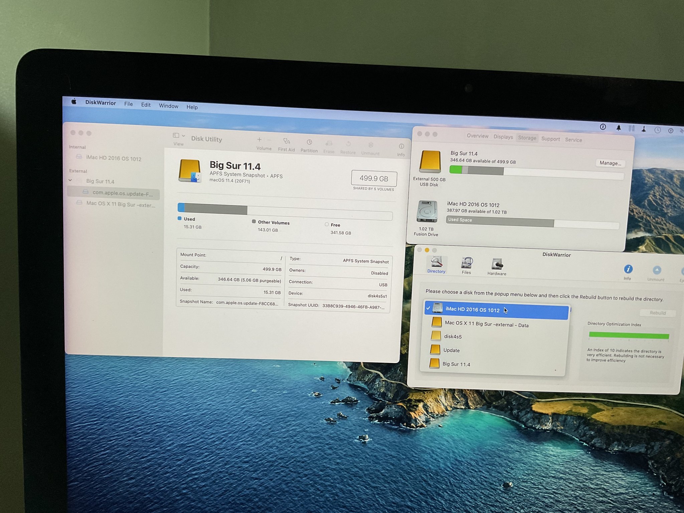Image resolution: width=684 pixels, height=513 pixels.
Task: Open the Edit menu
Action: (x=146, y=105)
